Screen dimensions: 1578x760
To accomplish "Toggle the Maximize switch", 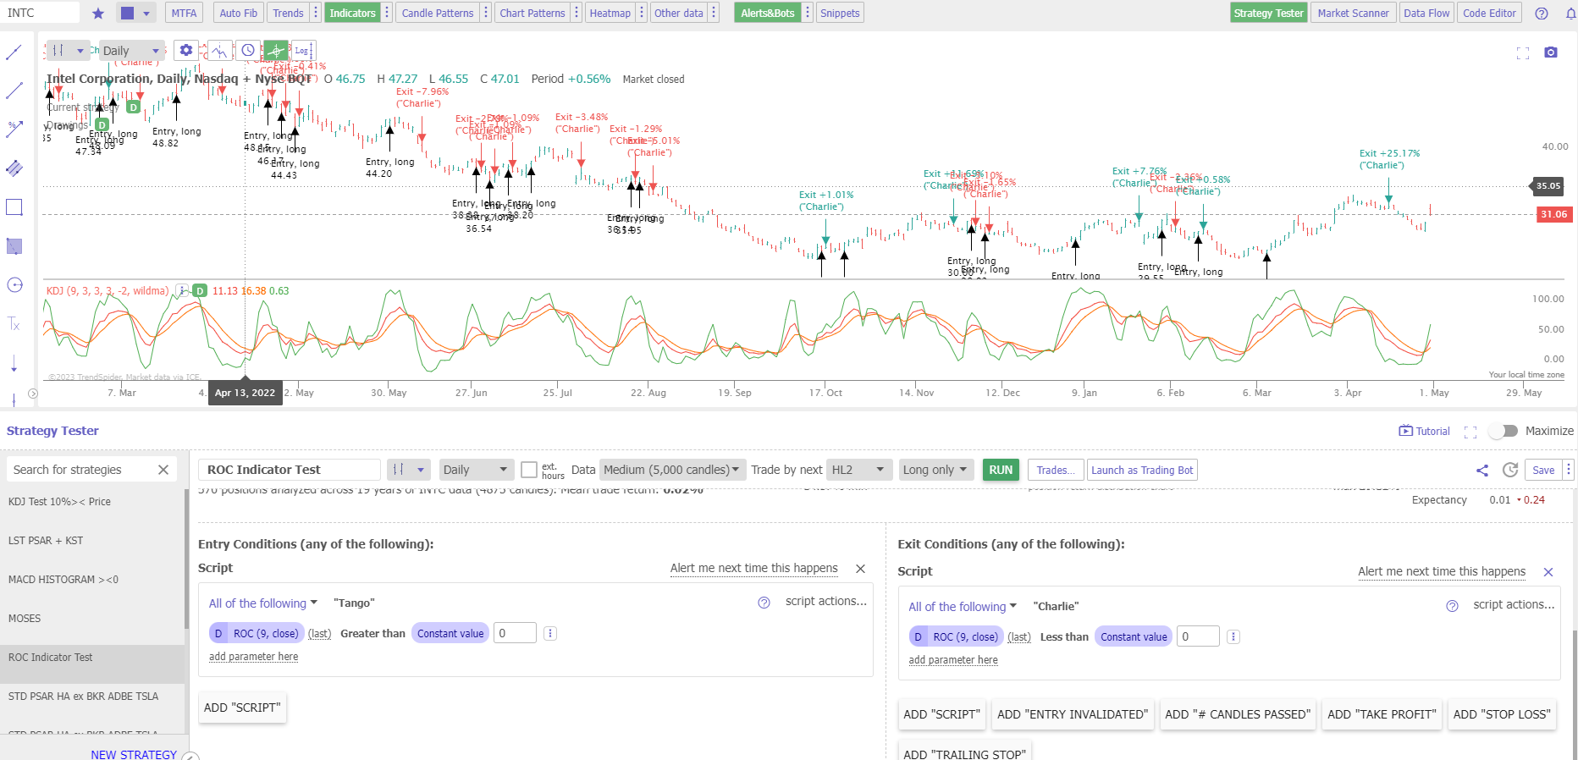I will (x=1504, y=431).
